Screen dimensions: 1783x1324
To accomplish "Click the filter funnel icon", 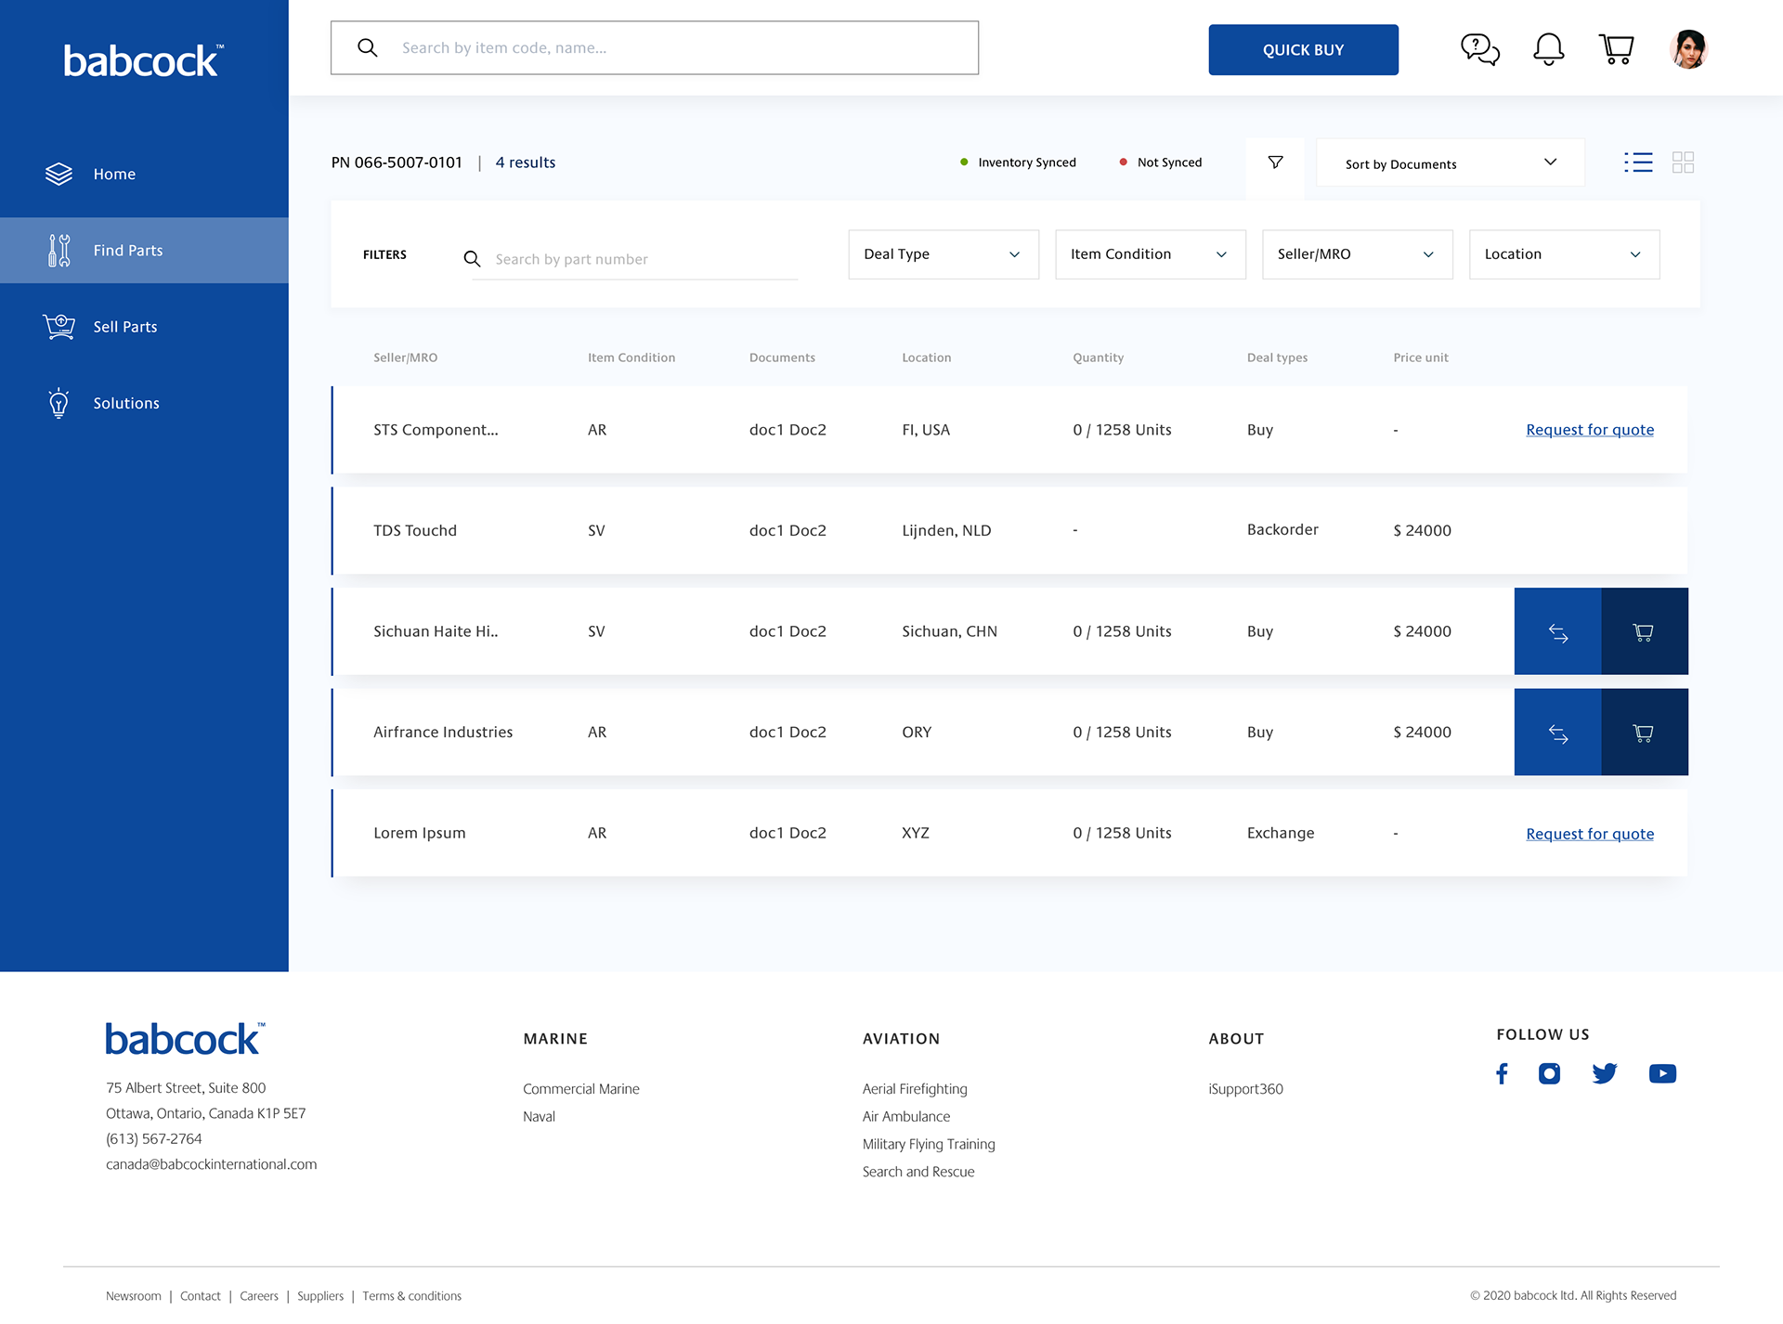I will [x=1275, y=162].
